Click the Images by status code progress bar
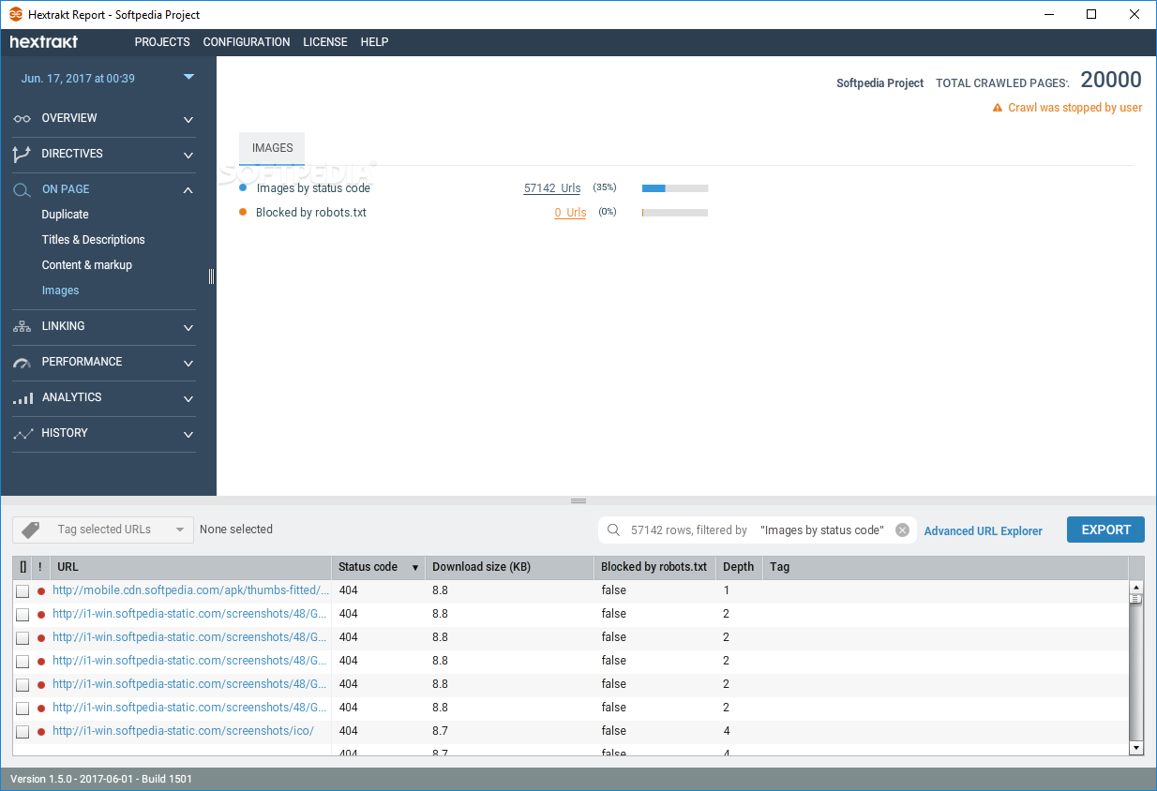This screenshot has width=1157, height=791. pos(675,188)
